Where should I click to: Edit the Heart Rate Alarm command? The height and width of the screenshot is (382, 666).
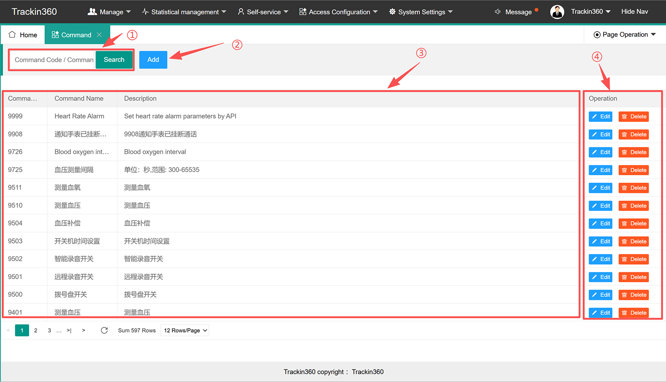click(x=601, y=117)
